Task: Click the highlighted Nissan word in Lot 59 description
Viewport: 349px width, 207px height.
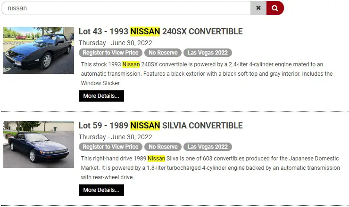Action: coord(156,159)
